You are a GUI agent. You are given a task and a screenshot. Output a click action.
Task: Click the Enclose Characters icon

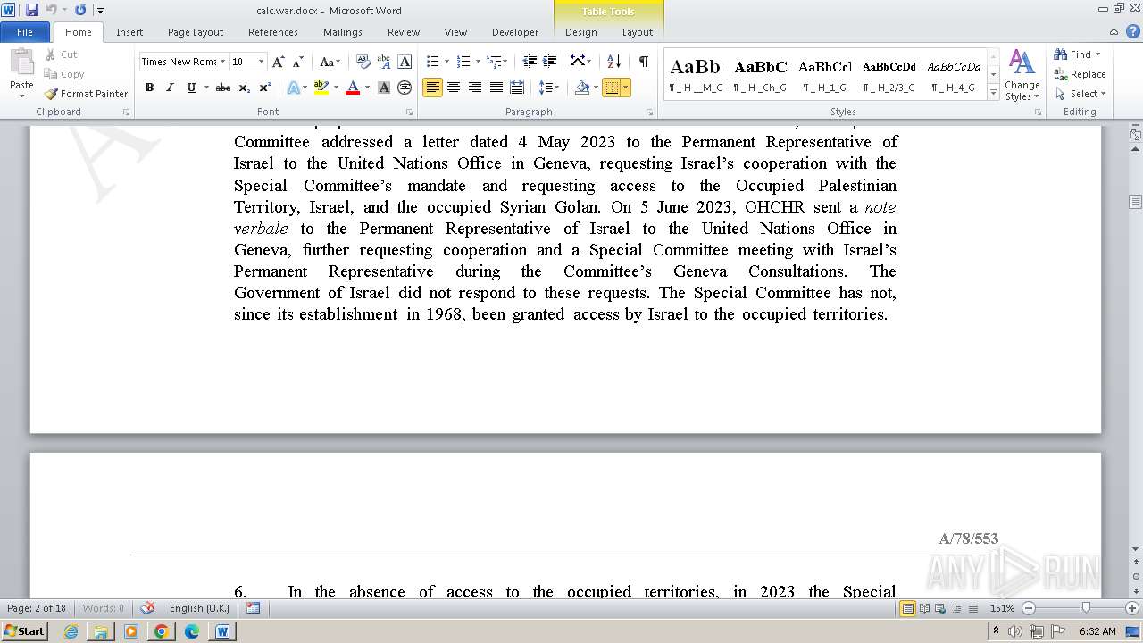(x=405, y=88)
